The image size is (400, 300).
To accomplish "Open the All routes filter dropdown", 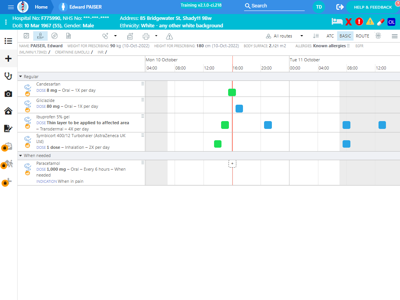I will tap(284, 36).
